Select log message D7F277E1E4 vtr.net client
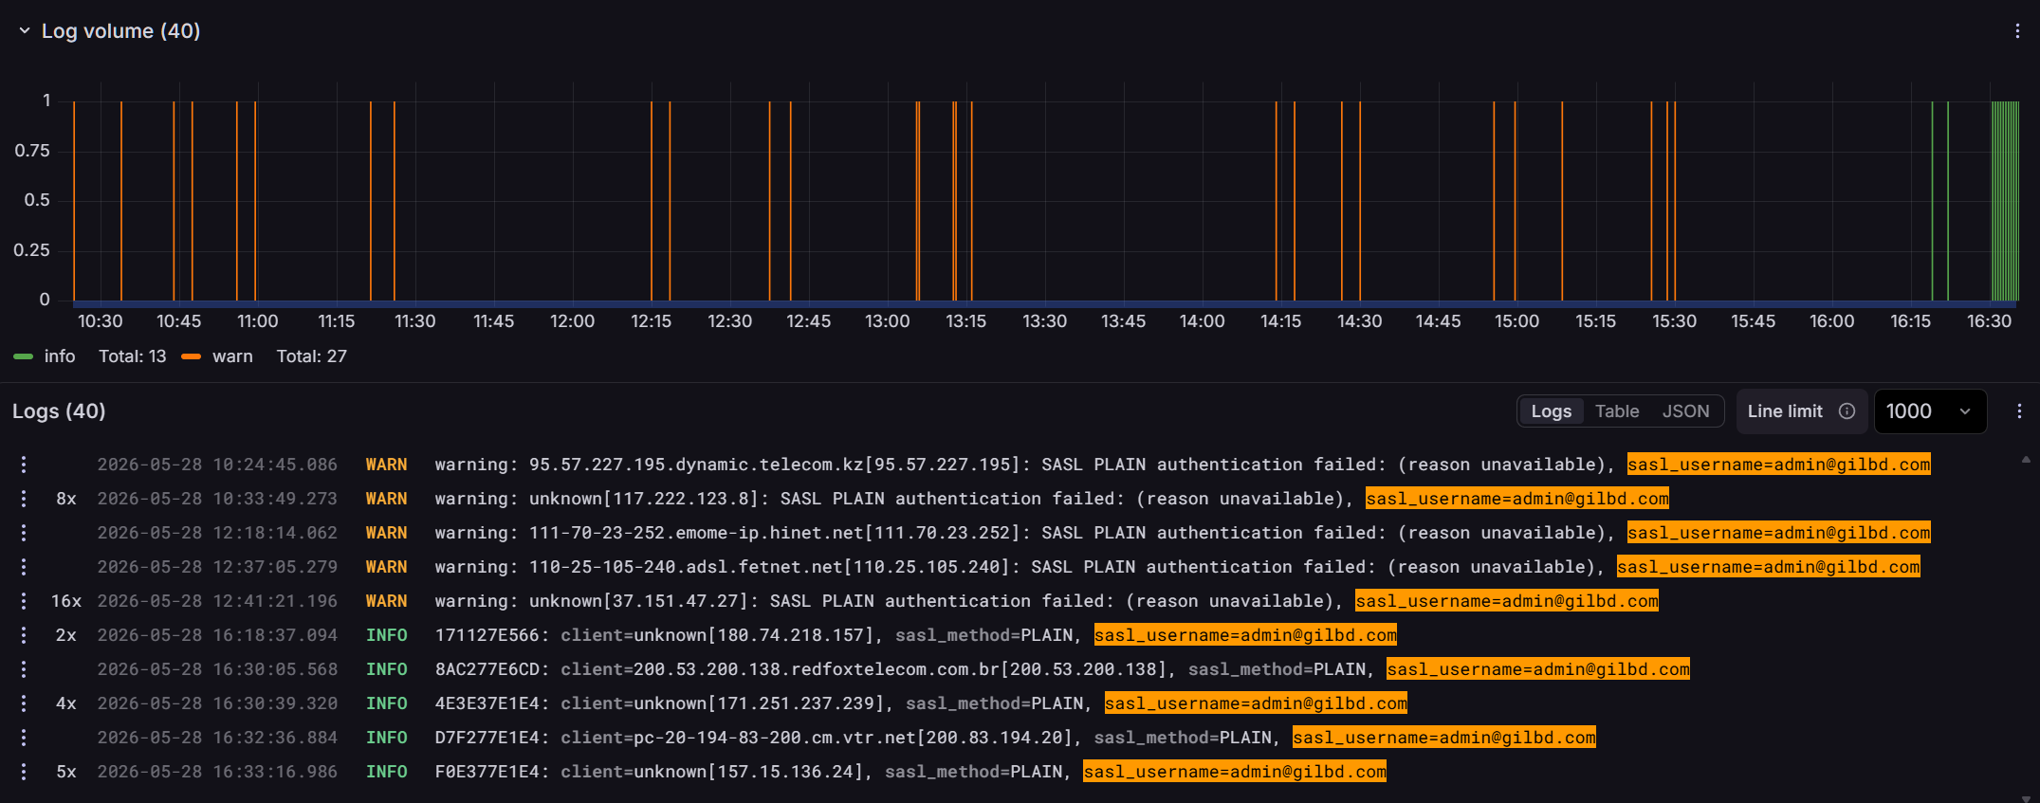Image resolution: width=2040 pixels, height=803 pixels. [x=1015, y=738]
